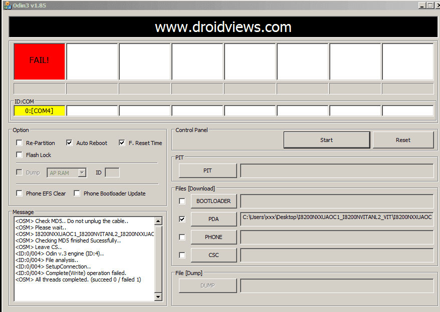Tick the PHONE file checkbox

[x=182, y=237]
